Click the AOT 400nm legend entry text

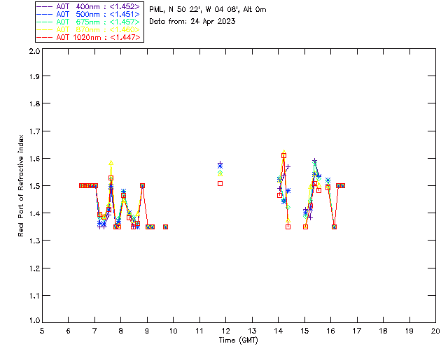98,6
